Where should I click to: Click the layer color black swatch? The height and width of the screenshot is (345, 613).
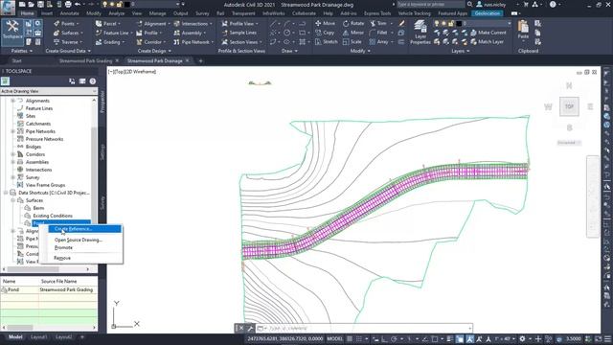click(459, 23)
